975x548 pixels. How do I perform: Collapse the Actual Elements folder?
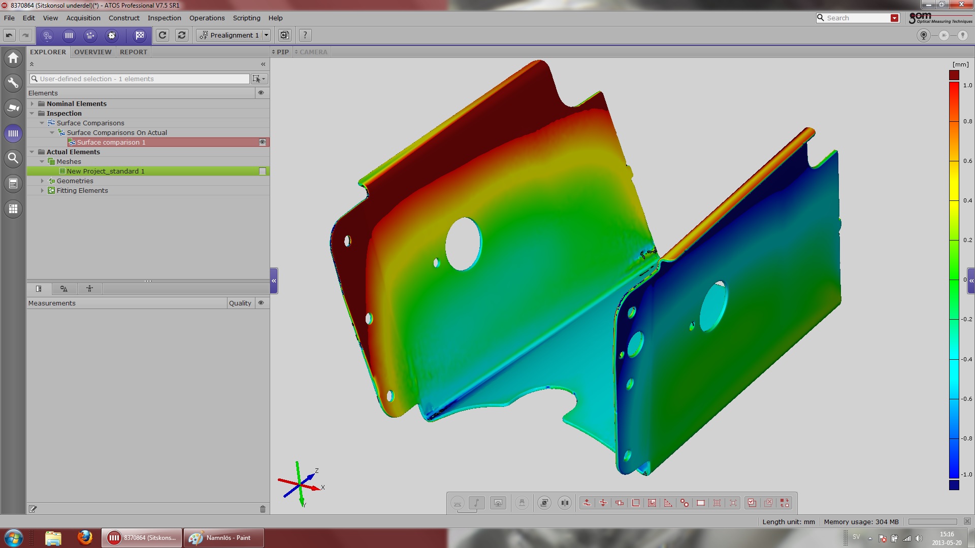(32, 152)
